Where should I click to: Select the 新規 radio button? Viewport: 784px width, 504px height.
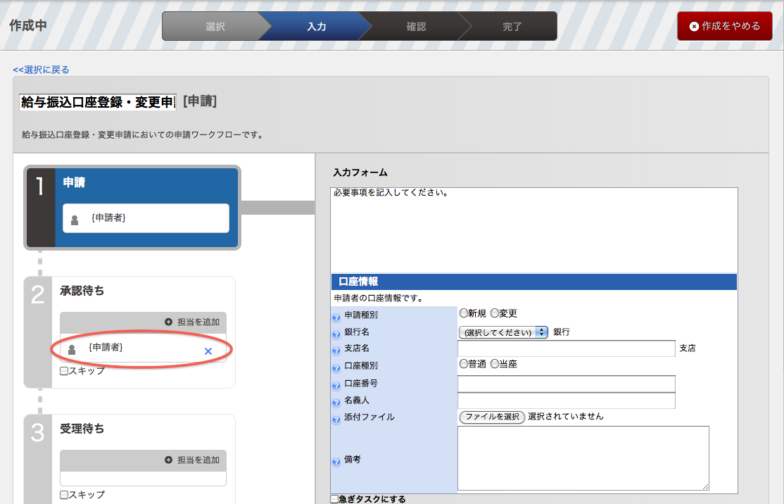tap(464, 313)
